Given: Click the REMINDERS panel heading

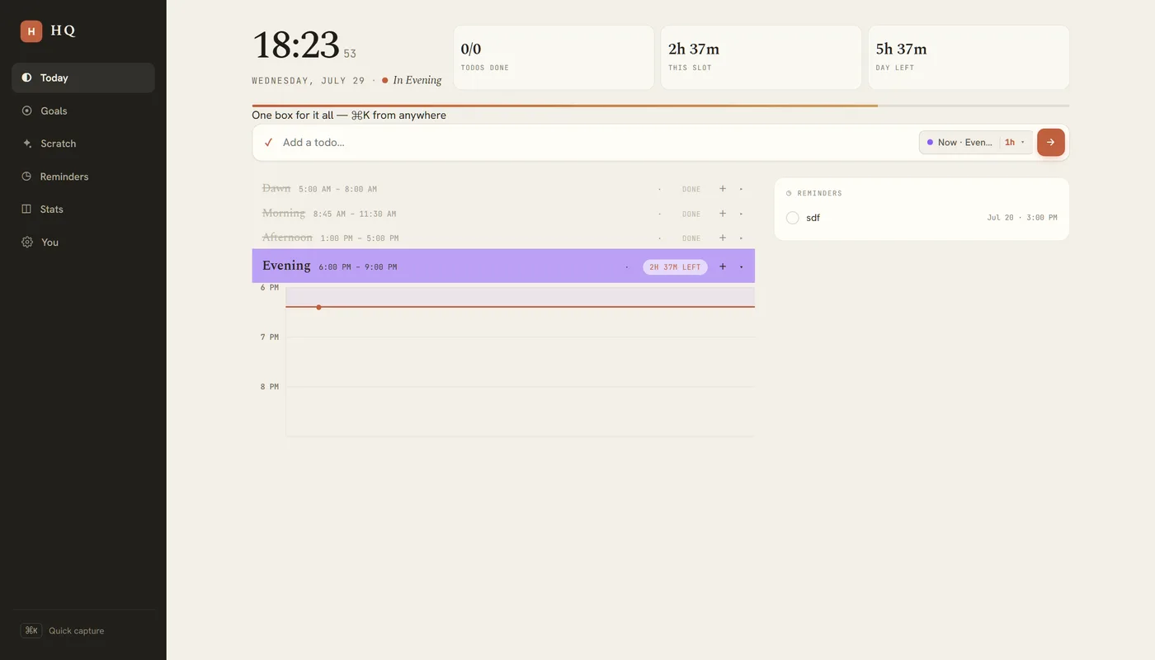Looking at the screenshot, I should pyautogui.click(x=819, y=193).
